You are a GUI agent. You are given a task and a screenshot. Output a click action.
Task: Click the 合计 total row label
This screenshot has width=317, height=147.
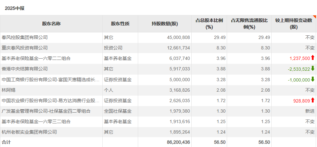[6, 142]
